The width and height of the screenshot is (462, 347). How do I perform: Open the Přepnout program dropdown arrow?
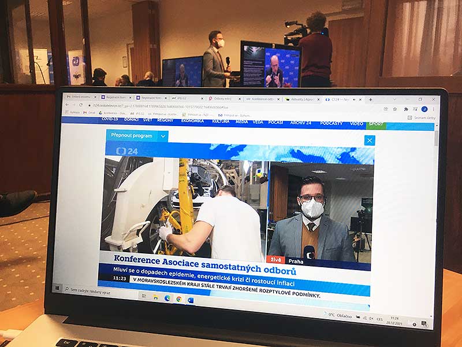click(163, 136)
